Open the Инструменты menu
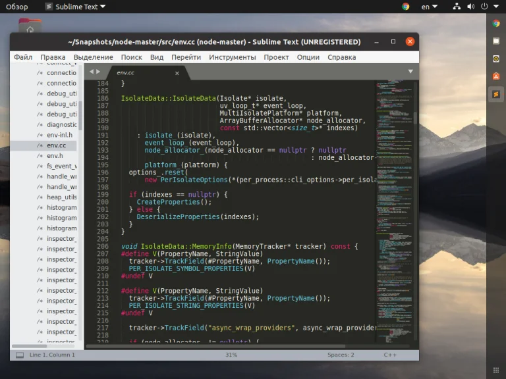 pyautogui.click(x=233, y=57)
